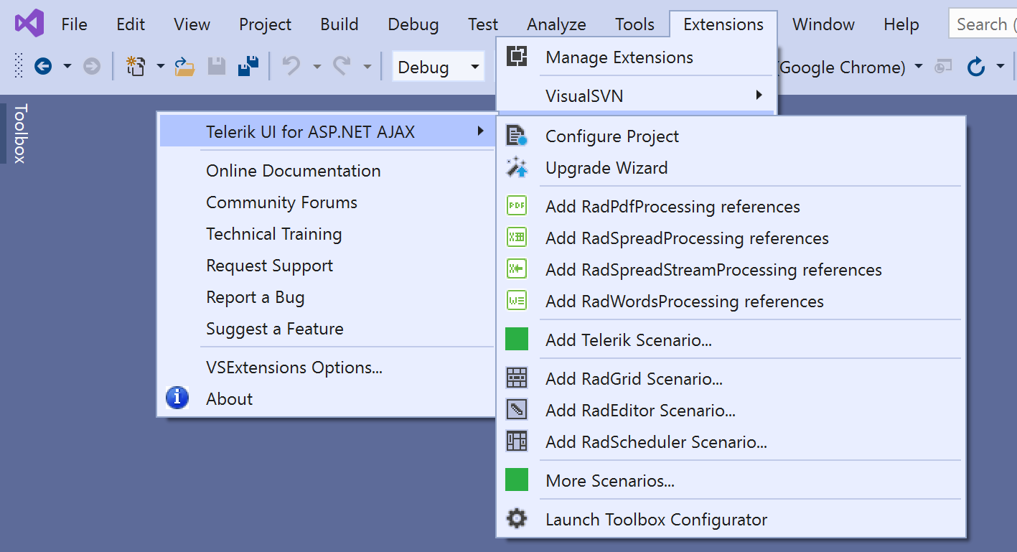Viewport: 1017px width, 552px height.
Task: Click the browser refresh icon in toolbar
Action: coord(975,67)
